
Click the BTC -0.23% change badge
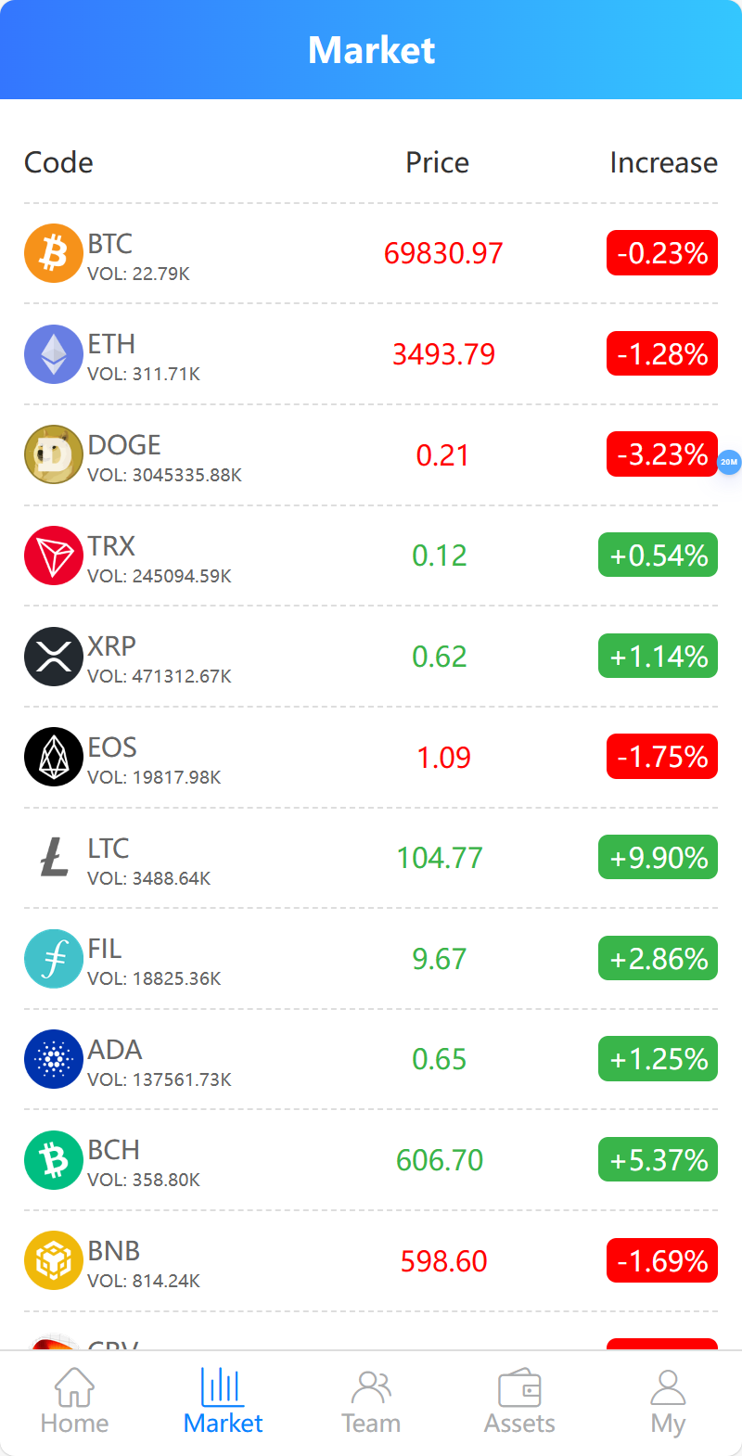tap(662, 253)
